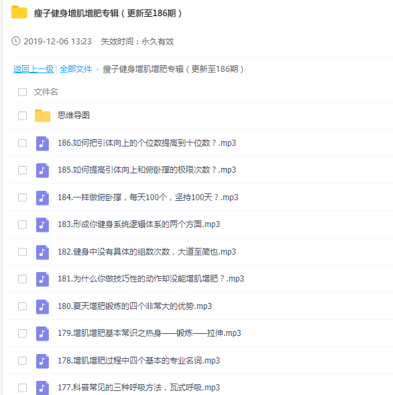Click the clock icon beside the date
Screen dimensions: 393x395
[x=16, y=41]
